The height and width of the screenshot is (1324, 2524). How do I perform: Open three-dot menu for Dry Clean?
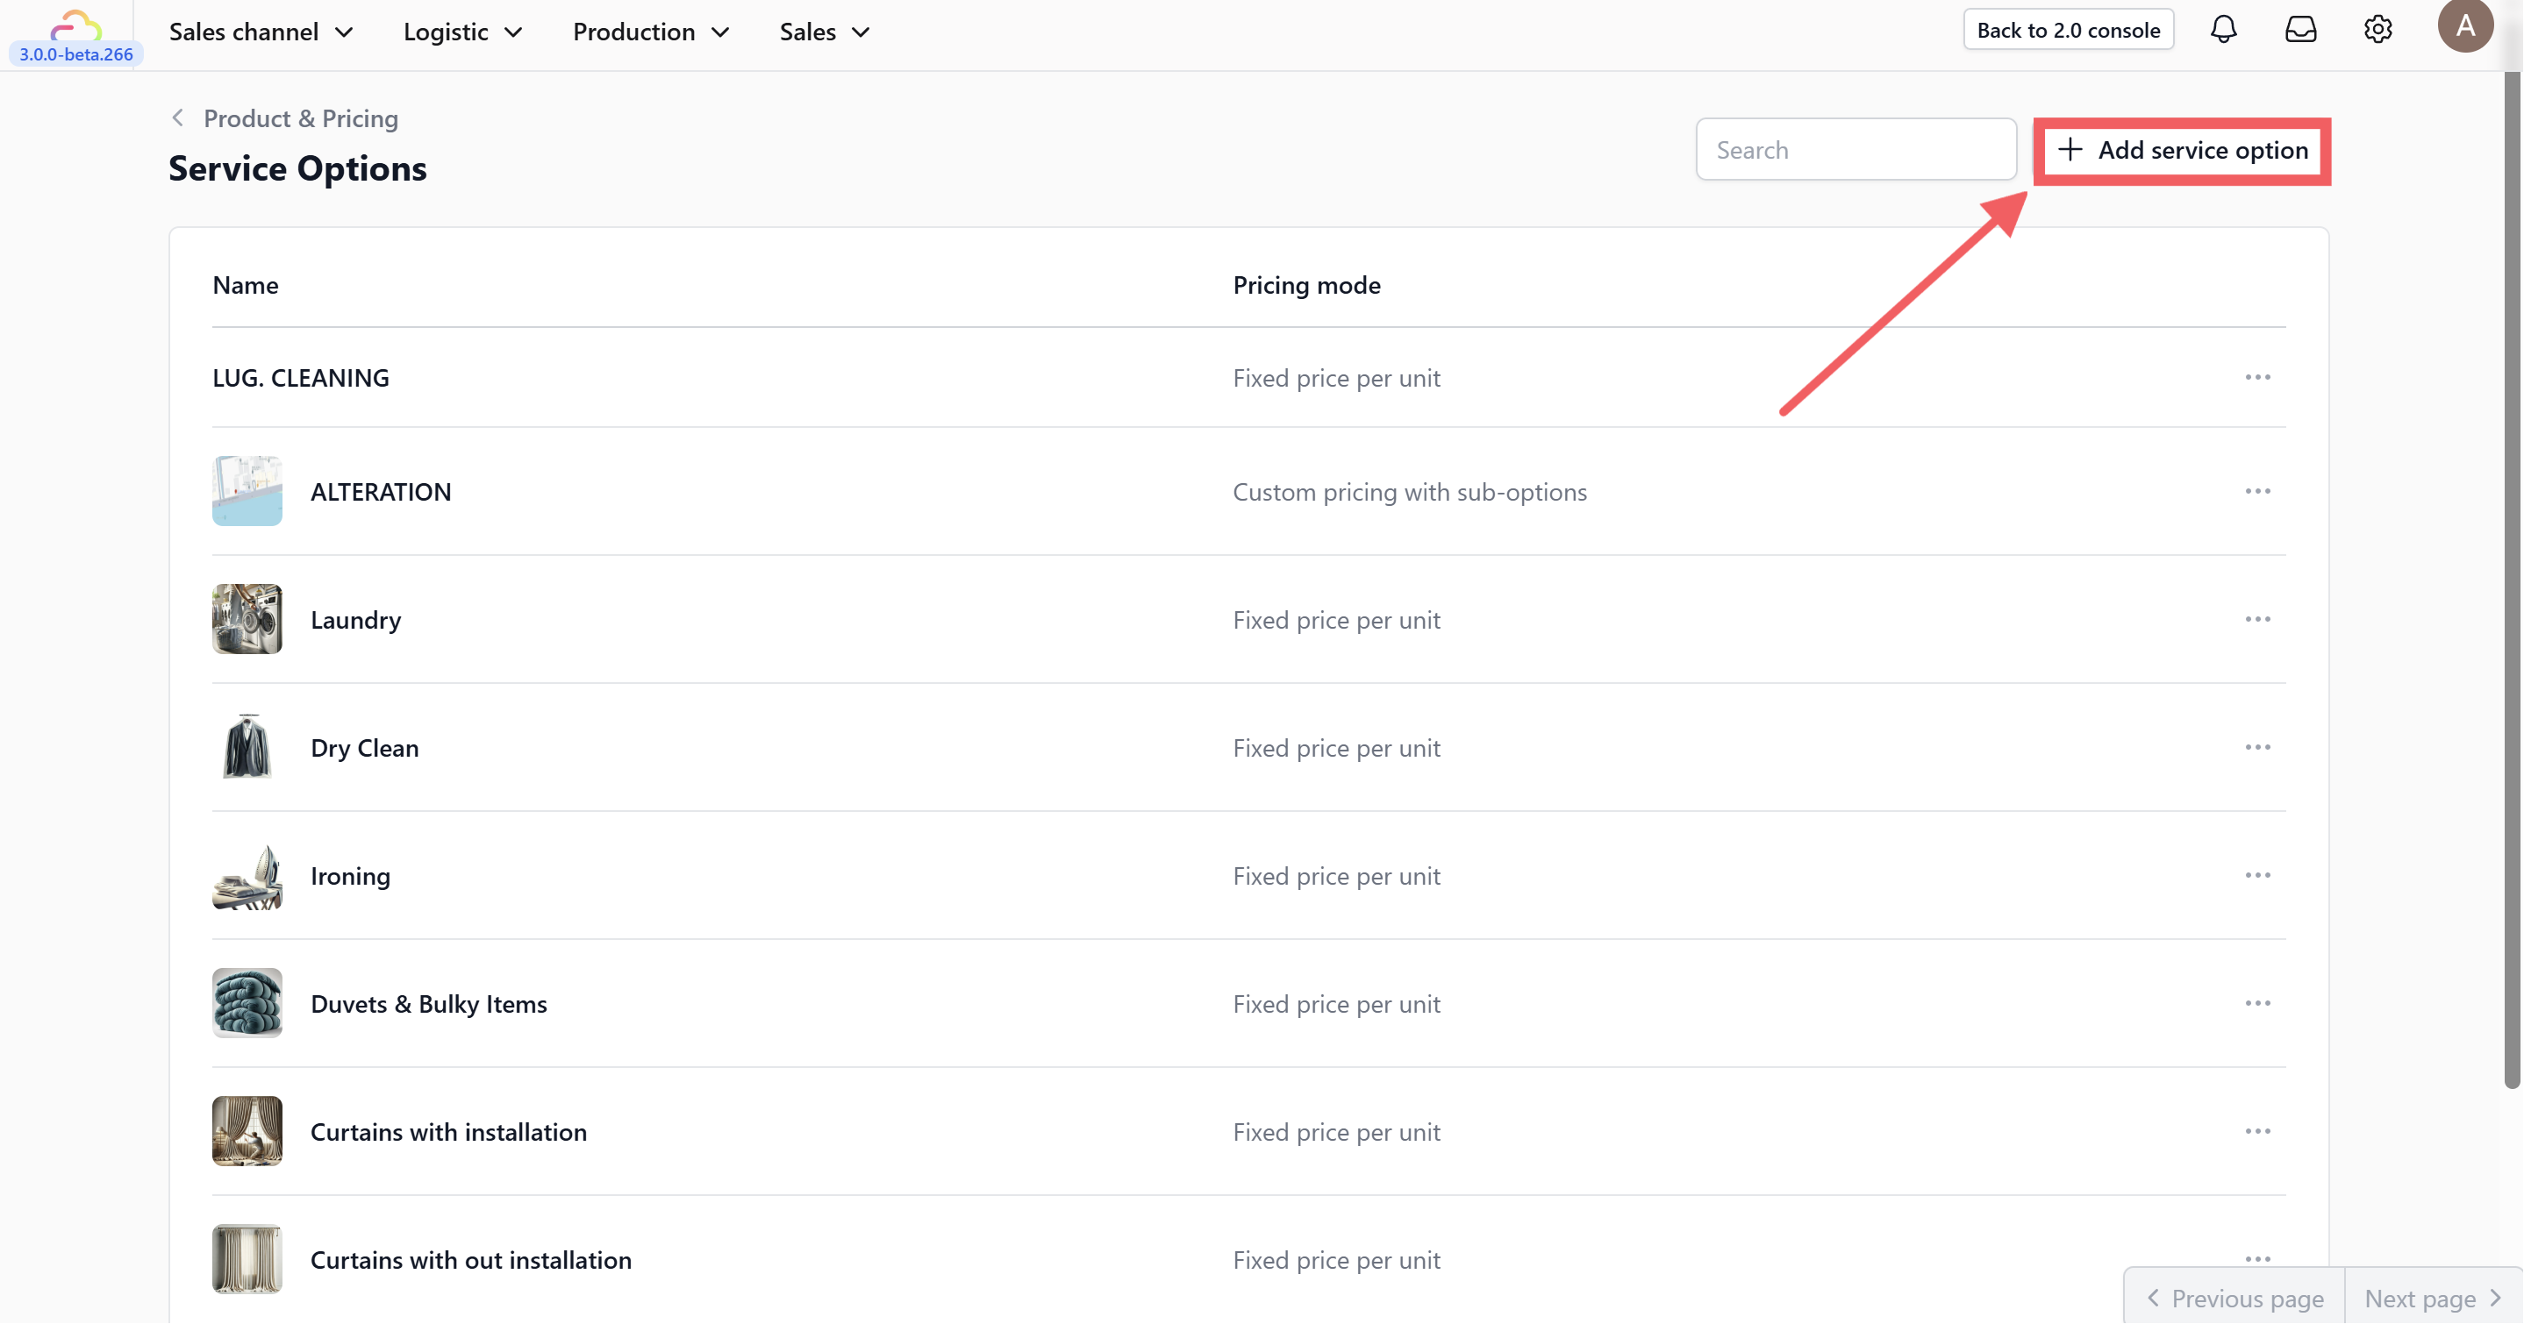click(2257, 747)
